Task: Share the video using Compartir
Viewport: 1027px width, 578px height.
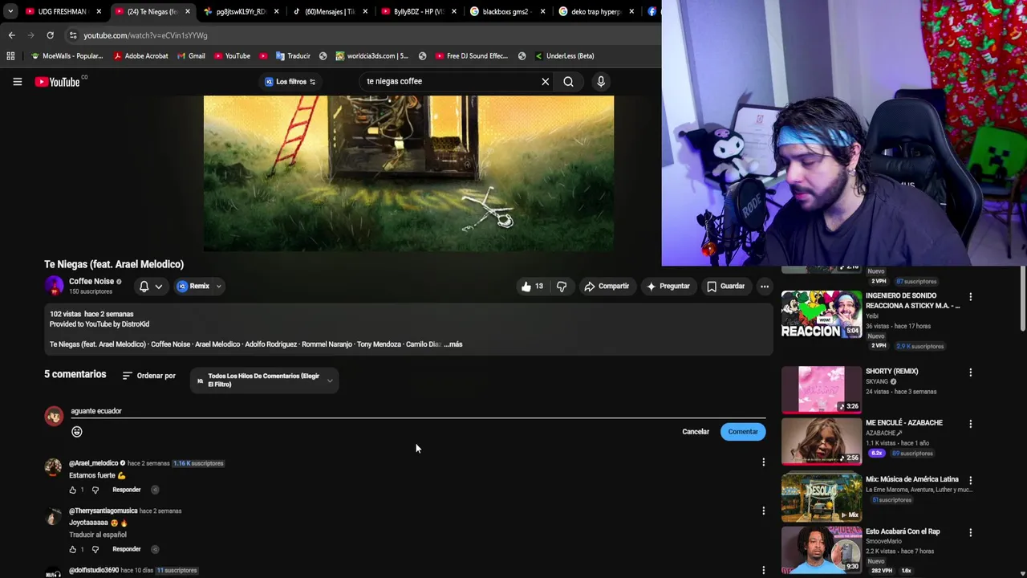Action: tap(607, 286)
